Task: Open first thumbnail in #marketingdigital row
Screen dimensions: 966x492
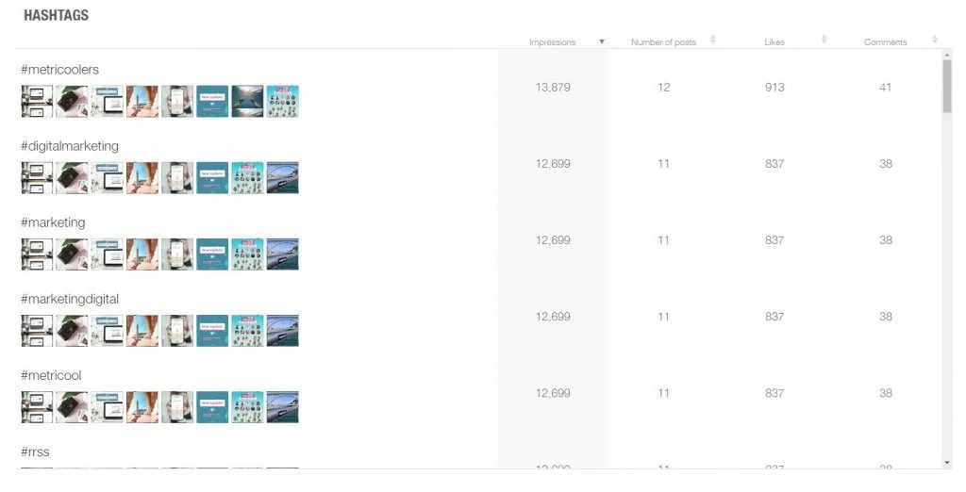Action: 37,330
